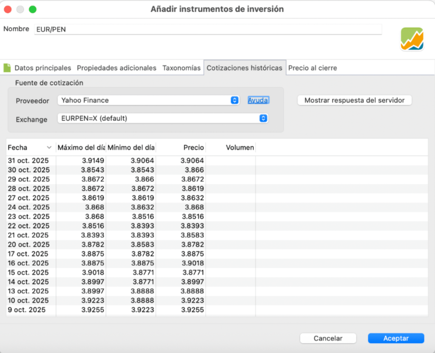Sort by Máximo del día column header
Screen dimensions: 435x353
tap(81, 148)
